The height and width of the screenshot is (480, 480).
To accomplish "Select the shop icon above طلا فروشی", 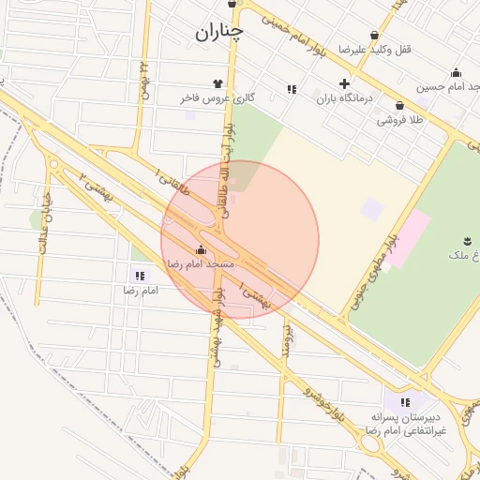I will click(x=399, y=105).
